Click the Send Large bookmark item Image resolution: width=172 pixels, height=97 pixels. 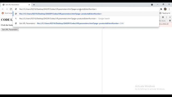7,13
